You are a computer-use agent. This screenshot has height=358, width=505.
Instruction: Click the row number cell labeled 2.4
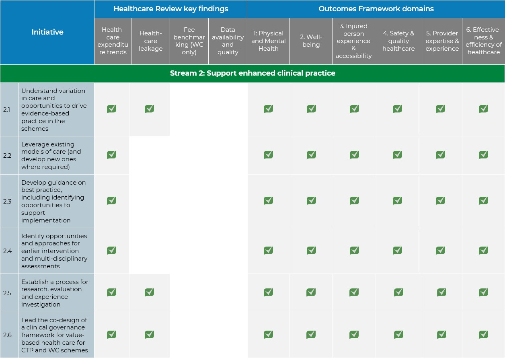[9, 250]
